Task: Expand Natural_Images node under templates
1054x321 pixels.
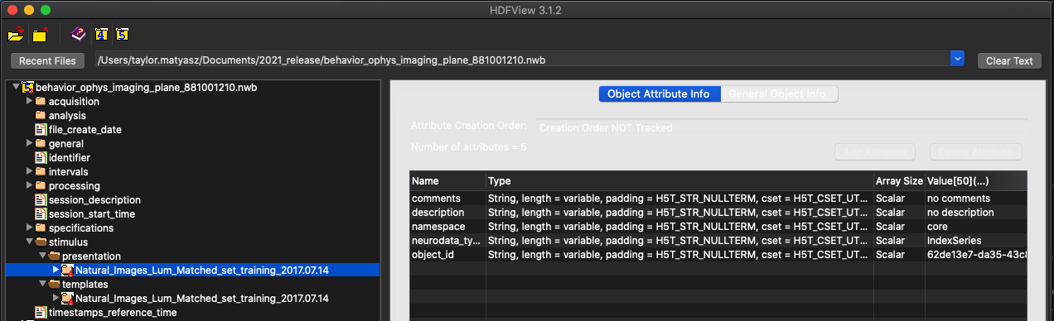Action: [56, 298]
